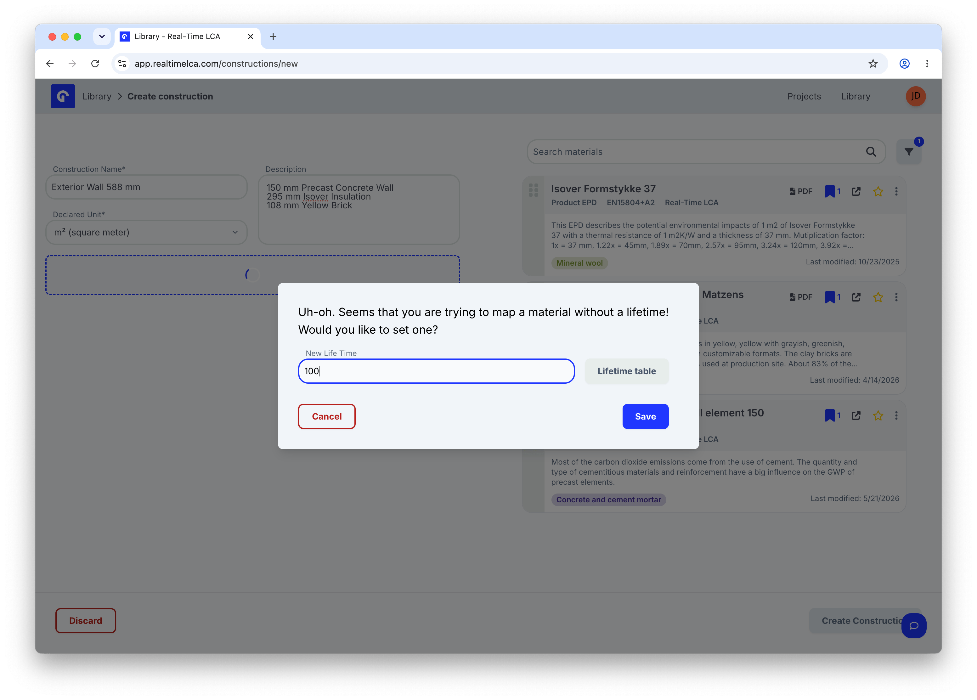This screenshot has width=977, height=700.
Task: Go to Projects in top navigation
Action: pos(804,96)
